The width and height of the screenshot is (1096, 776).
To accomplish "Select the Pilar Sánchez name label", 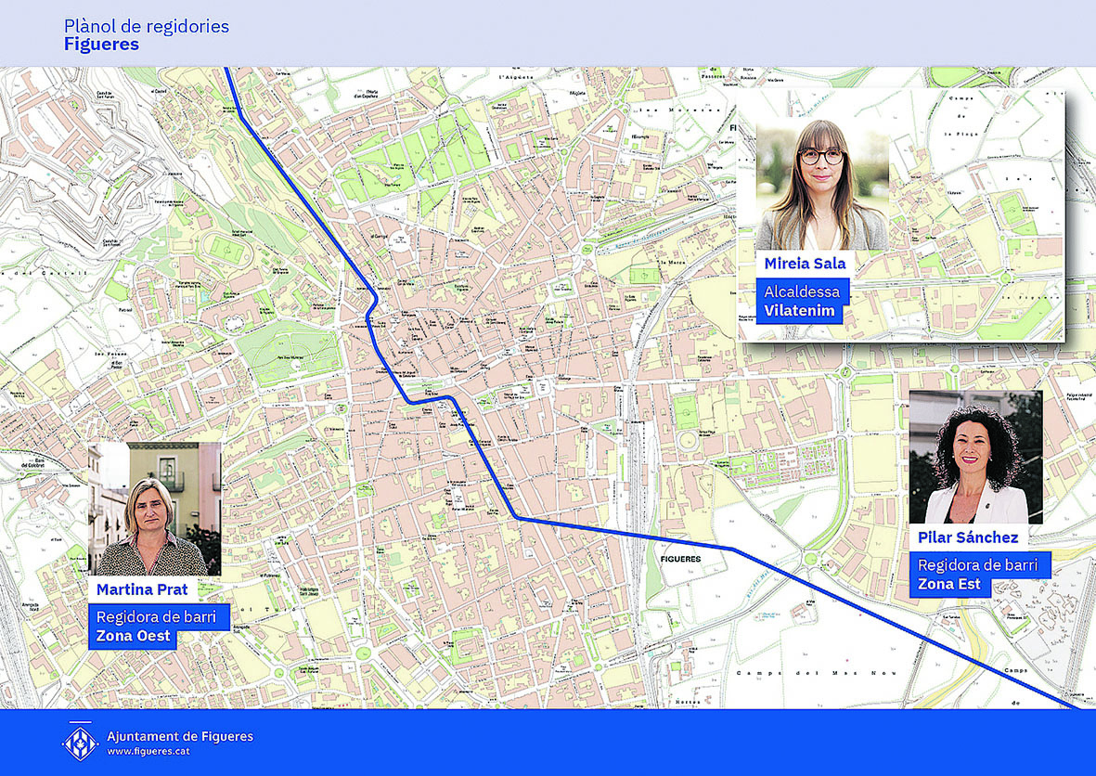I will 968,537.
